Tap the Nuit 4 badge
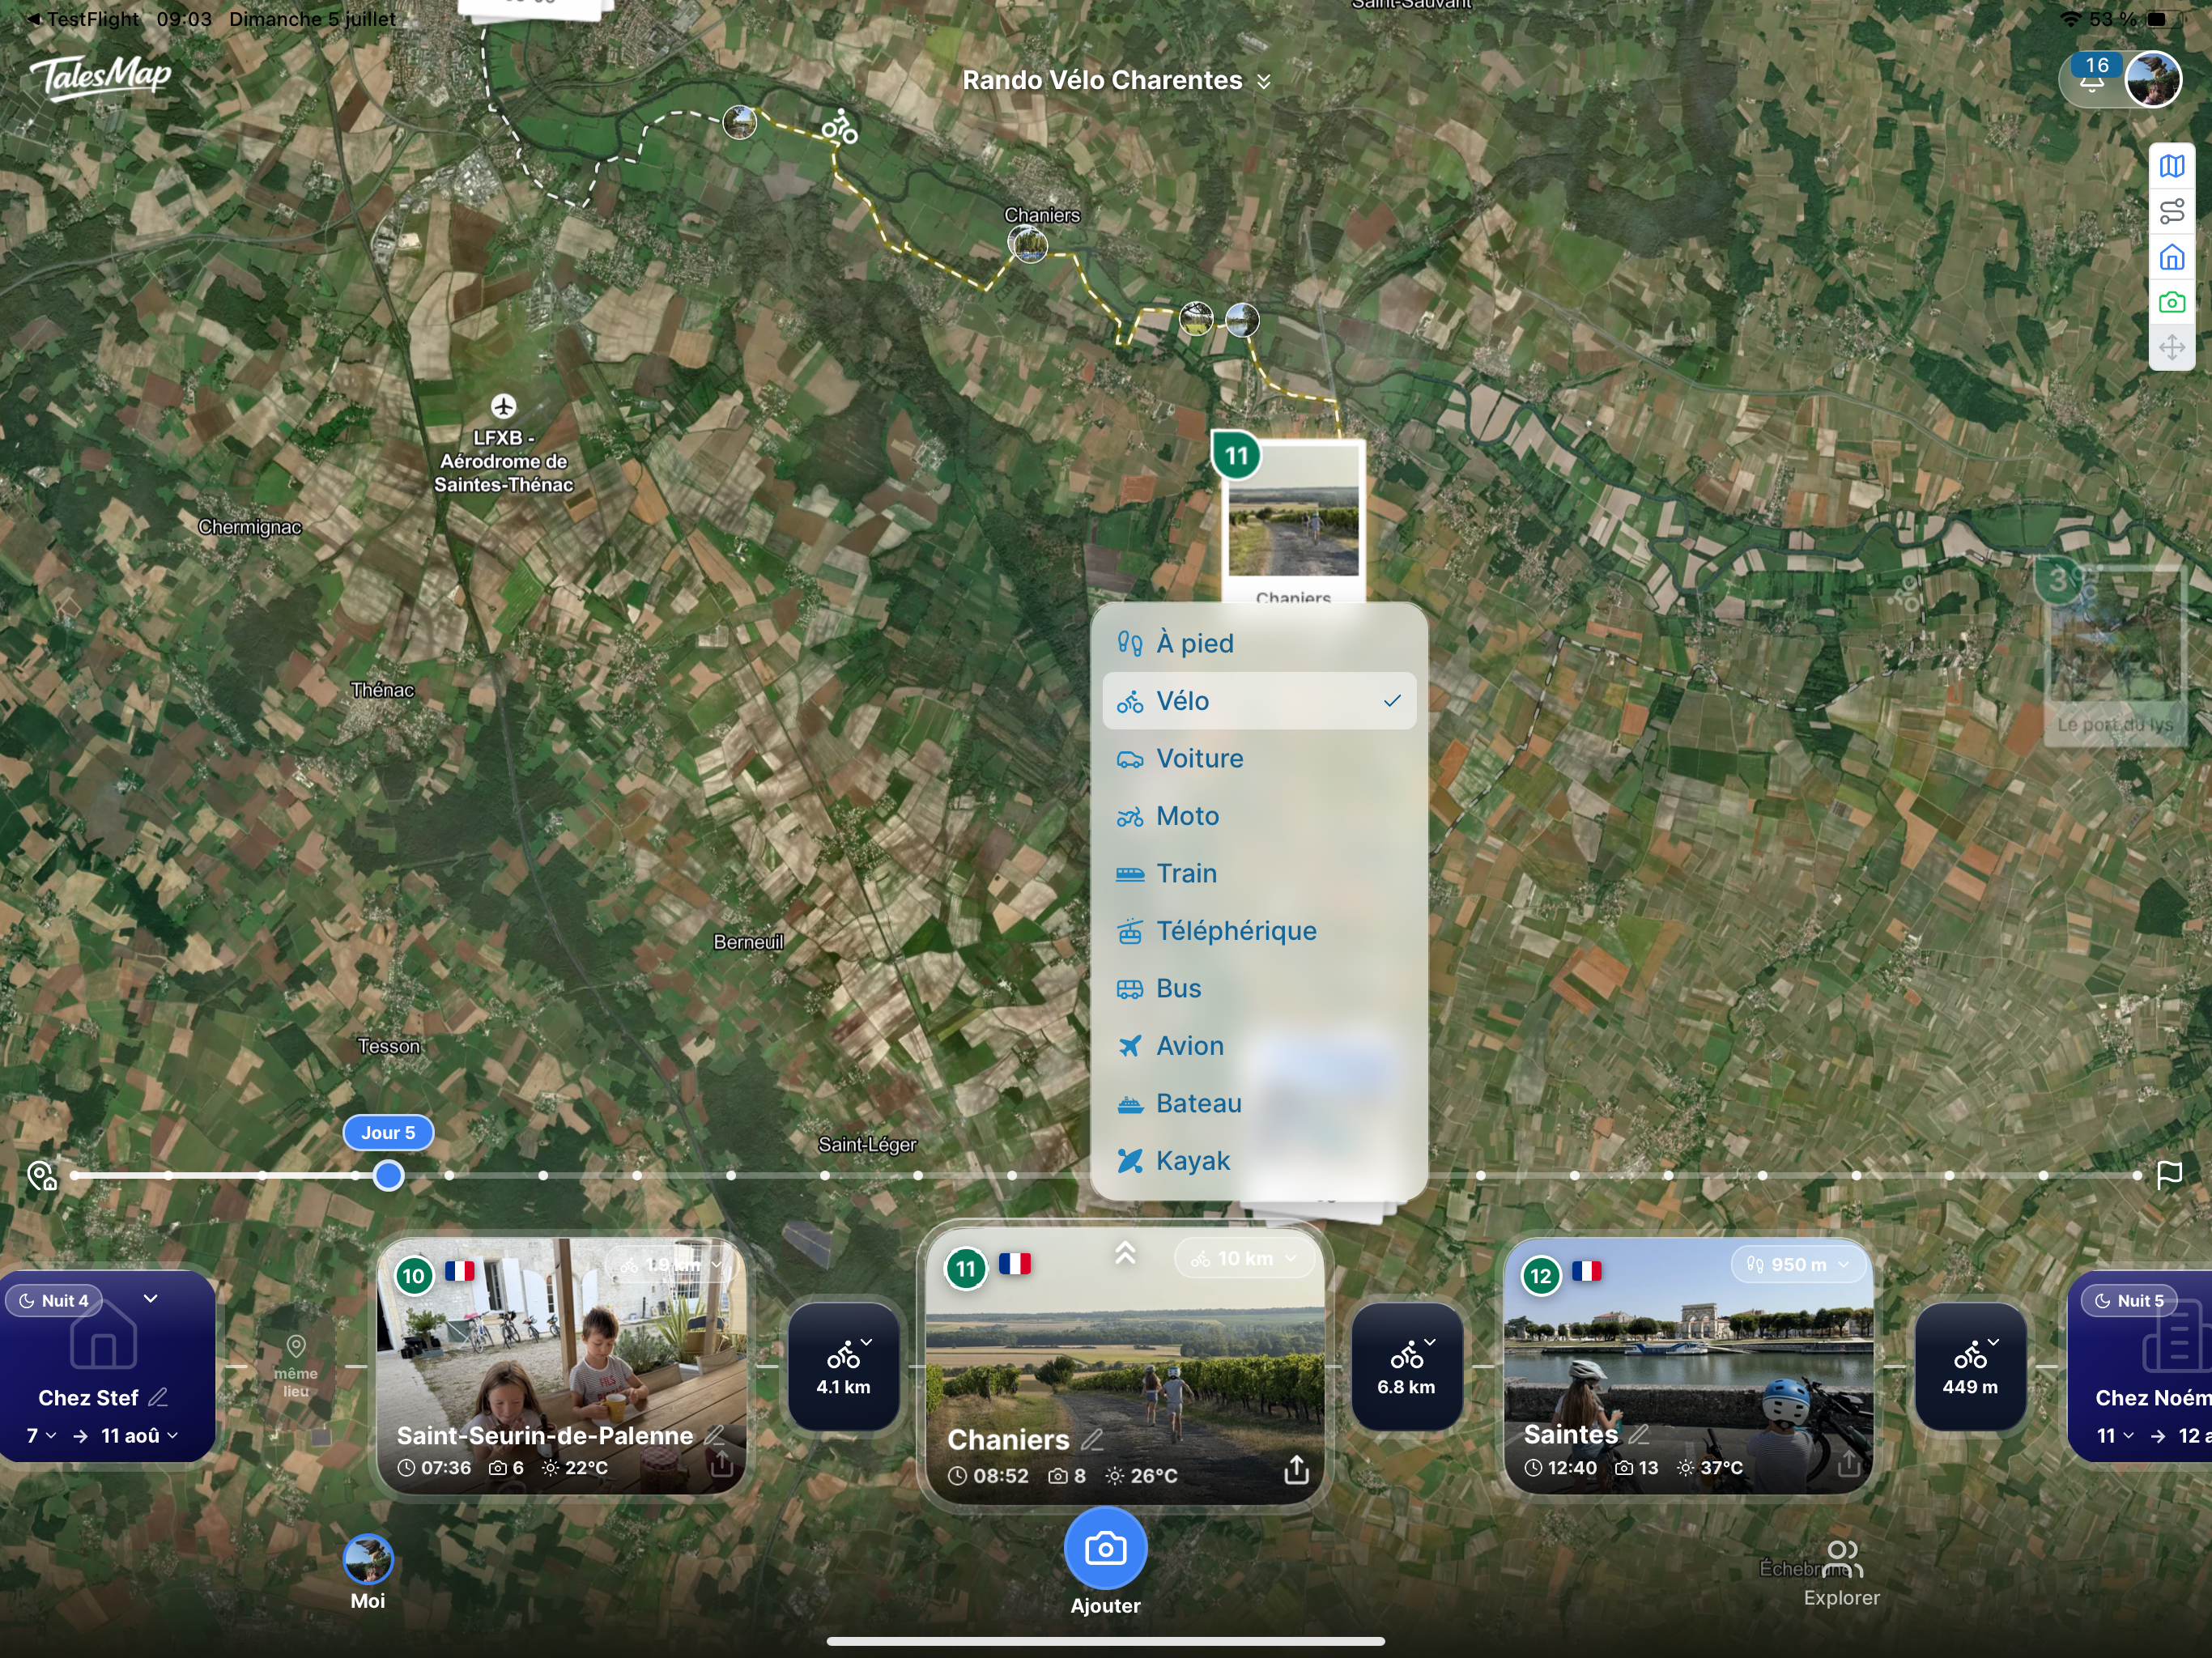This screenshot has height=1658, width=2212. (x=56, y=1300)
